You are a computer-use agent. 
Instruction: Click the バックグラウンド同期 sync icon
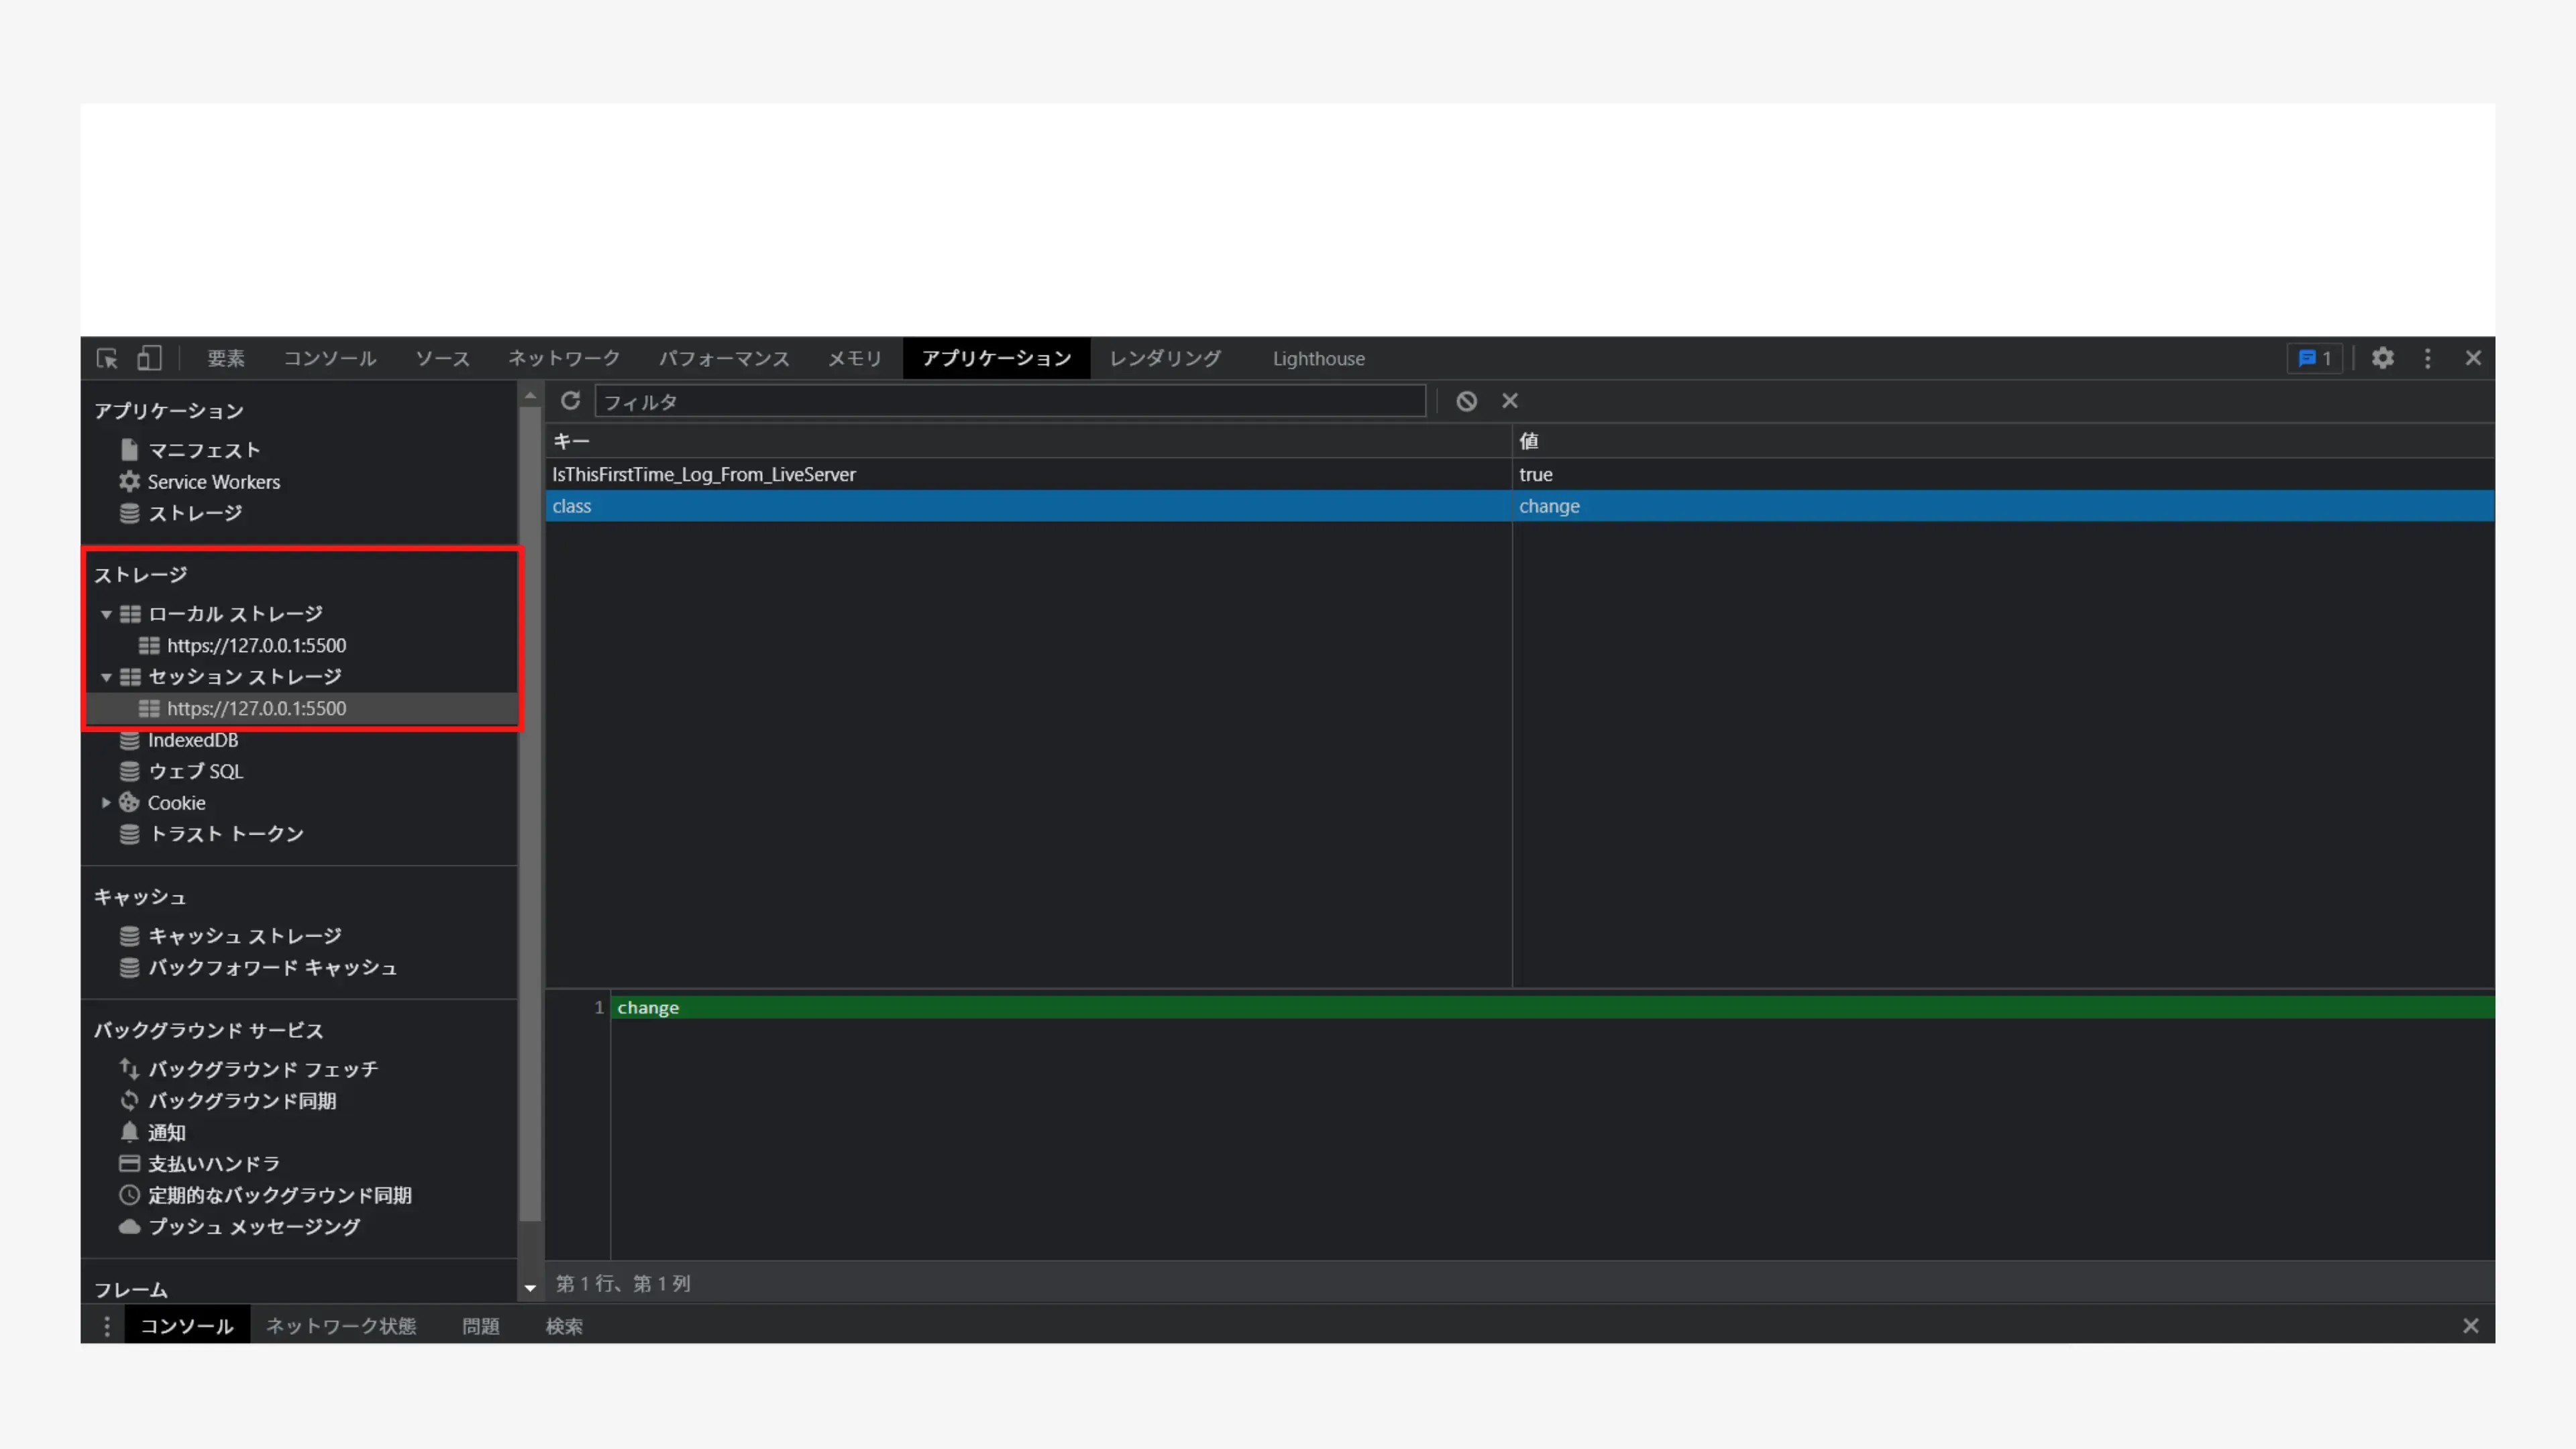coord(129,1100)
